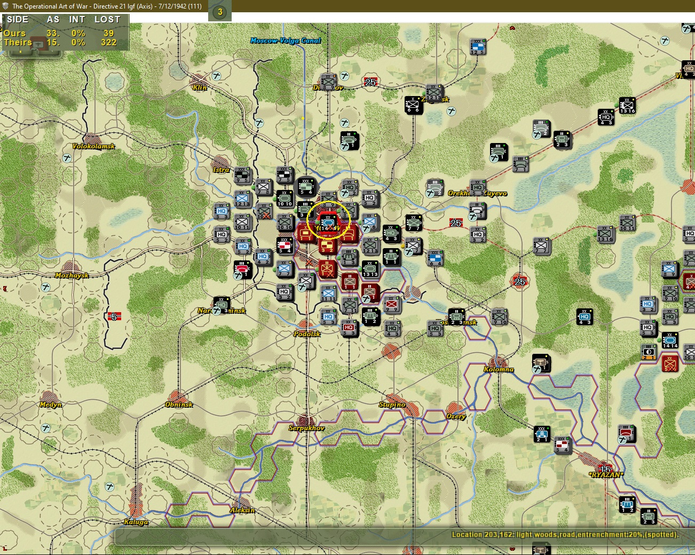Click the Podolsk city label
The image size is (695, 555).
307,334
